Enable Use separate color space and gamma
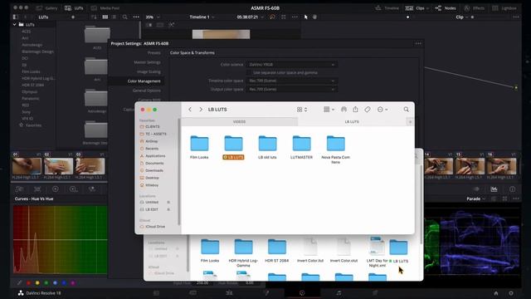531x299 pixels. 249,72
